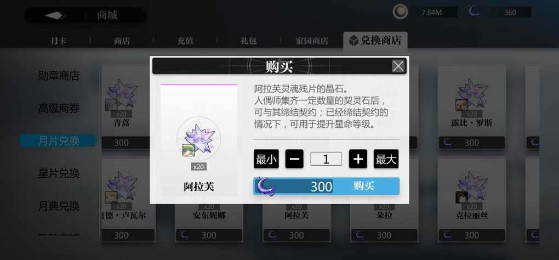Click the moon shard currency icon at top
The height and width of the screenshot is (260, 559).
point(474,12)
